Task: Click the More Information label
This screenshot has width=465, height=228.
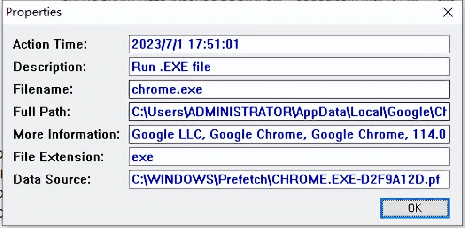Action: point(67,135)
